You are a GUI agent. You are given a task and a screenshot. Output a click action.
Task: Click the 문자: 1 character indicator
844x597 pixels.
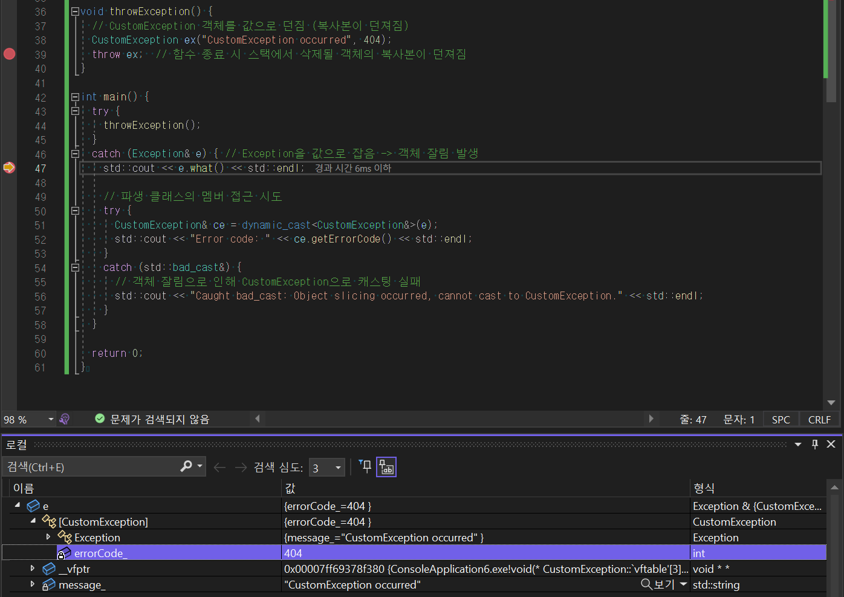739,420
